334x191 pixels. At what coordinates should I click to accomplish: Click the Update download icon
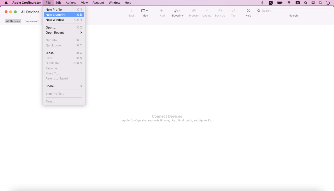click(x=207, y=11)
